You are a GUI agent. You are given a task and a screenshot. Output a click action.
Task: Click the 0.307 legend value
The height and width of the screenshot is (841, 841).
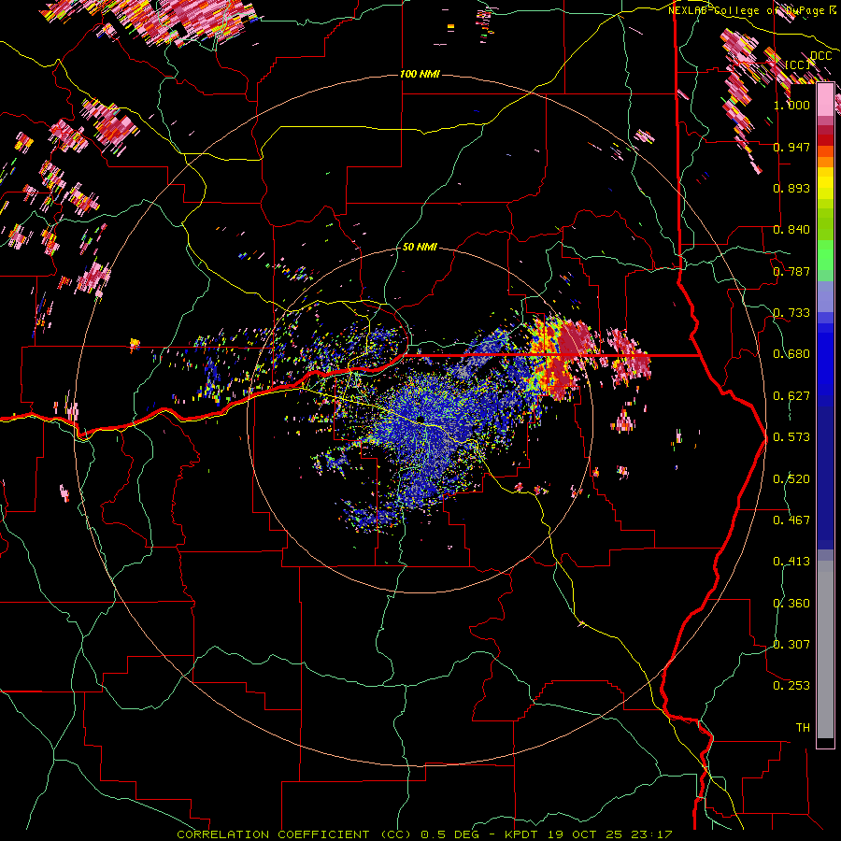(791, 645)
